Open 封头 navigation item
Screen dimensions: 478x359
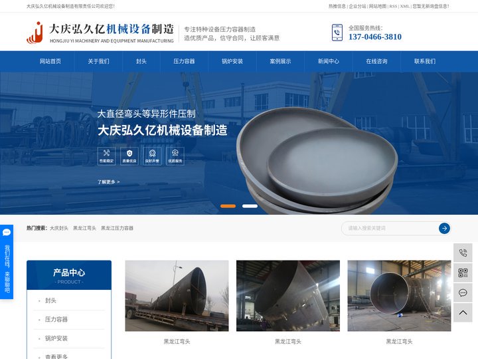[x=141, y=61]
